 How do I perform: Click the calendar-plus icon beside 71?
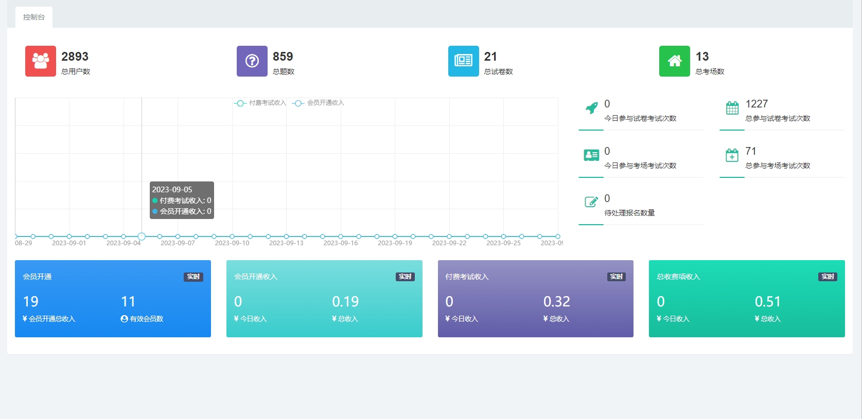(x=732, y=155)
